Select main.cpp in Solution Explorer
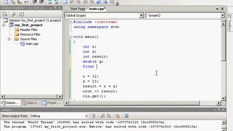Viewport: 233px width, 131px height. pyautogui.click(x=32, y=44)
